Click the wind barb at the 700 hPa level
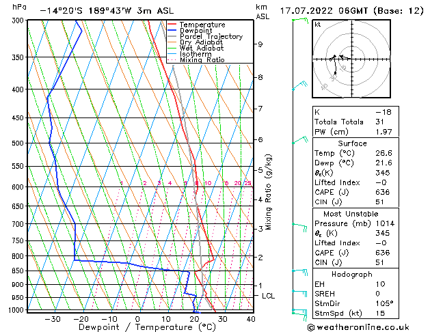 point(299,227)
